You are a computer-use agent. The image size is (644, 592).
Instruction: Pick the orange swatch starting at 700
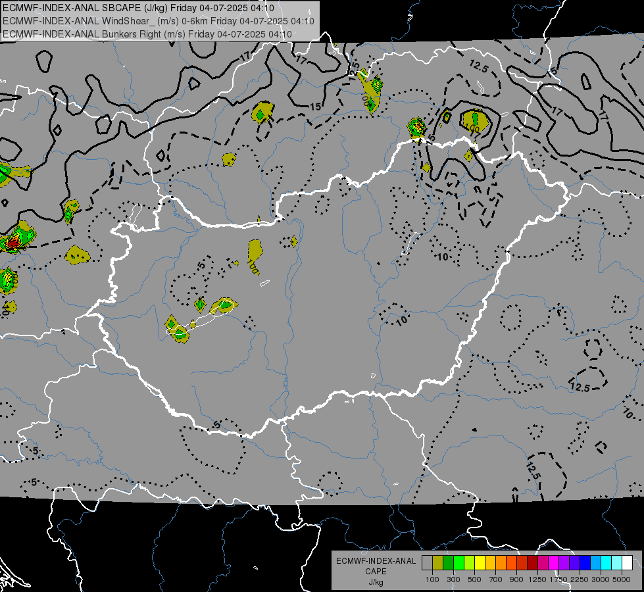[x=501, y=562]
